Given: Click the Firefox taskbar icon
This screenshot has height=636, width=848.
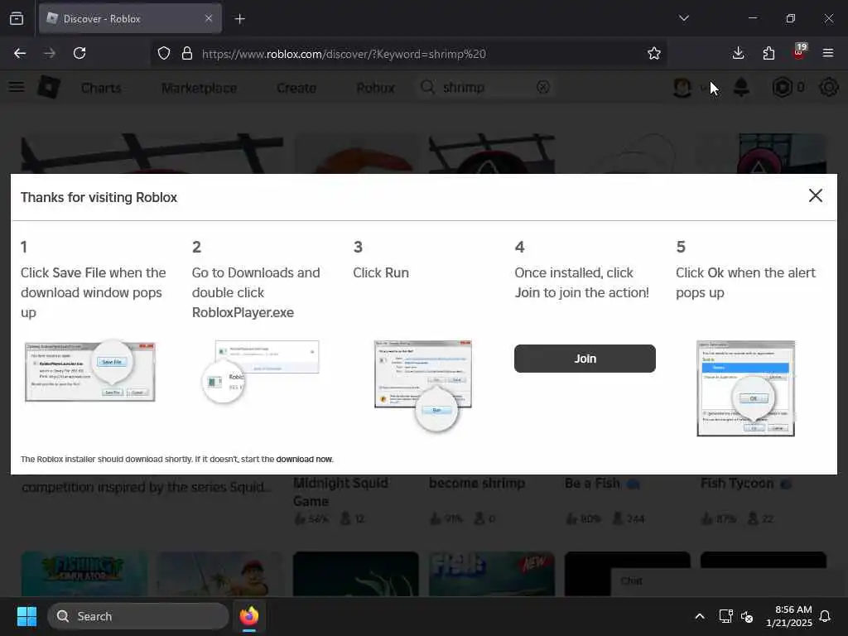Looking at the screenshot, I should 248,616.
